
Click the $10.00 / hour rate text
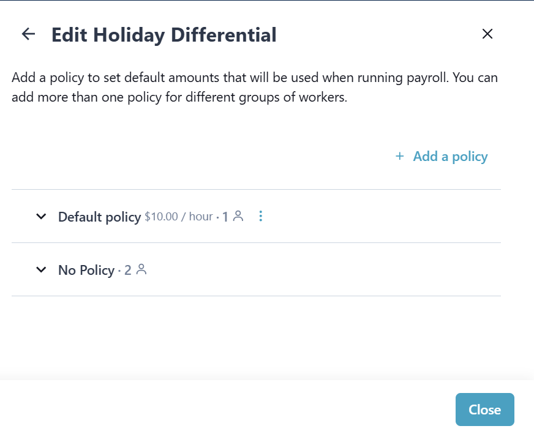179,217
